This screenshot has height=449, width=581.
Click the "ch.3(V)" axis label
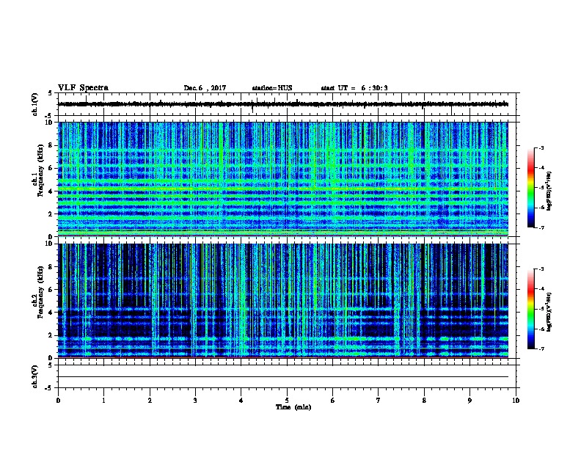(35, 376)
